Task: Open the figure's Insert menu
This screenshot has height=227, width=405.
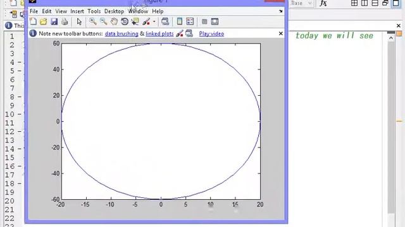Action: [x=77, y=11]
